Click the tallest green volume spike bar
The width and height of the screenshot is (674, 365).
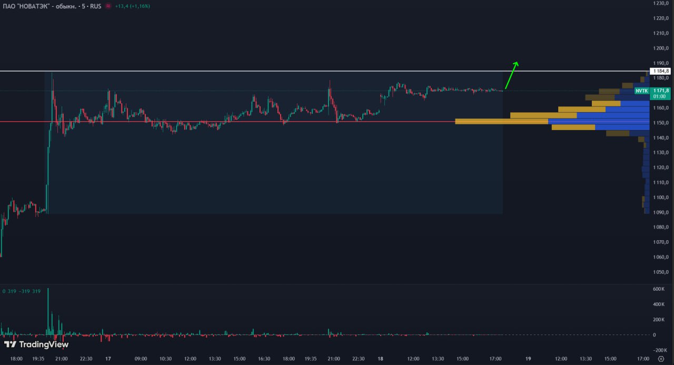click(x=48, y=311)
